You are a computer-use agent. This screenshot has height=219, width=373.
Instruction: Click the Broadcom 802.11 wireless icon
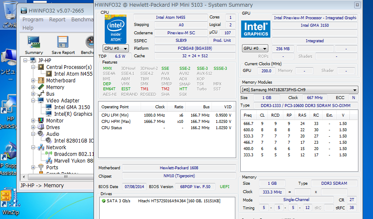tap(49, 154)
